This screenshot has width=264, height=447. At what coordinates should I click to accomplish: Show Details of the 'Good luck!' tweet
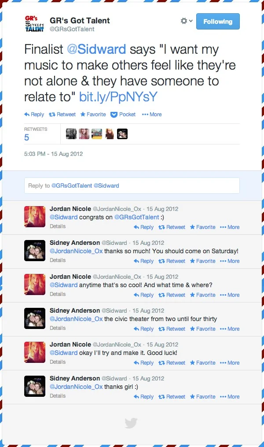click(58, 362)
